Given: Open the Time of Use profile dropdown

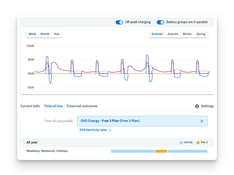Looking at the screenshot, I should pyautogui.click(x=137, y=121).
